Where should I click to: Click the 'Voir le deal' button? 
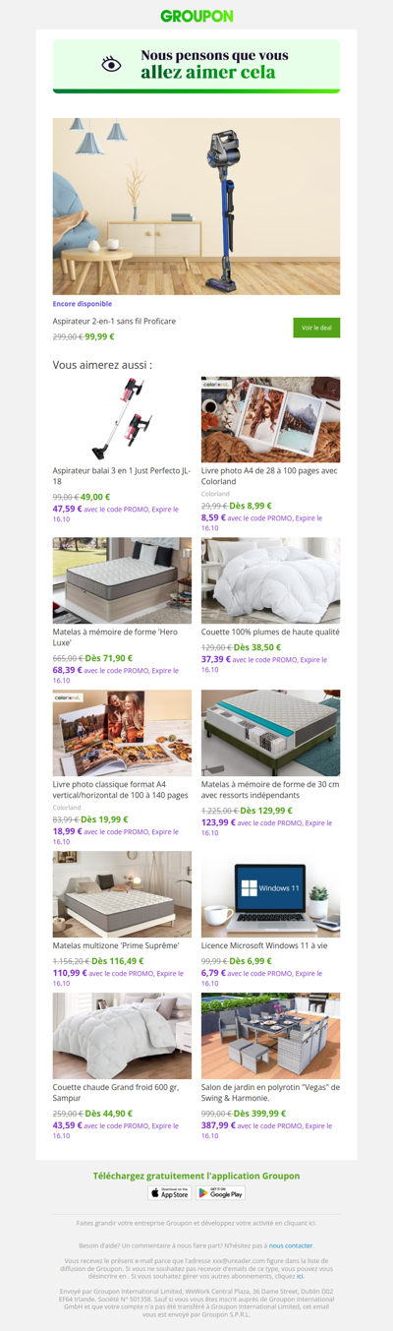(316, 328)
